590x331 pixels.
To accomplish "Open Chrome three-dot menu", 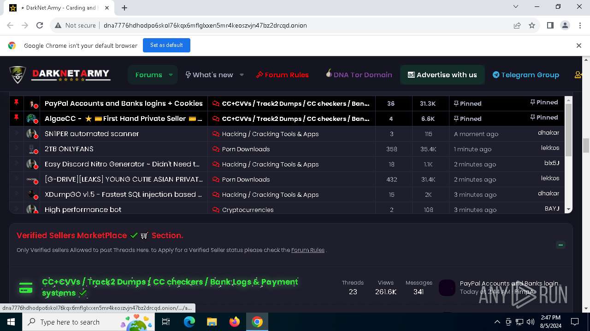I will (x=580, y=25).
